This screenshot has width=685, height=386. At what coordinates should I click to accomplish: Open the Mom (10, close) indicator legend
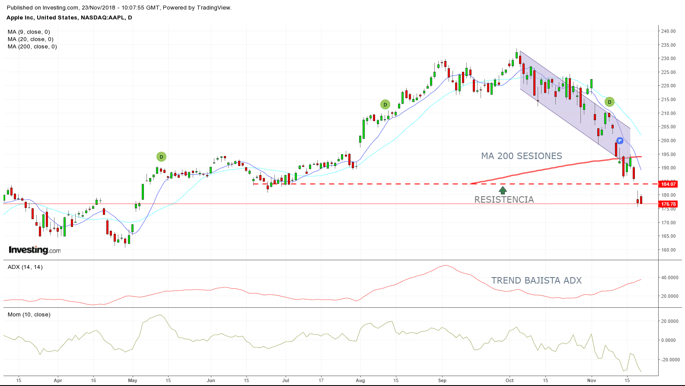coord(29,315)
